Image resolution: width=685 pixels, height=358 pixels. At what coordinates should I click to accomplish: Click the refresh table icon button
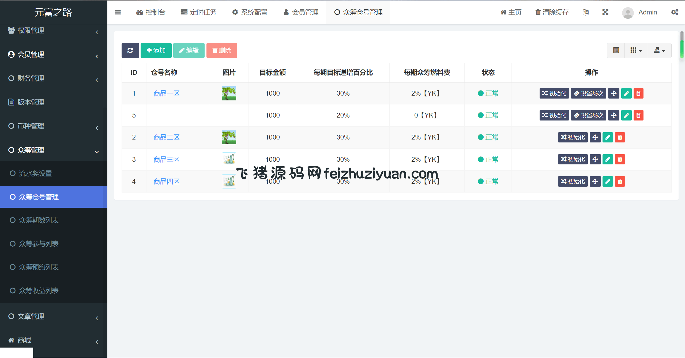(130, 50)
